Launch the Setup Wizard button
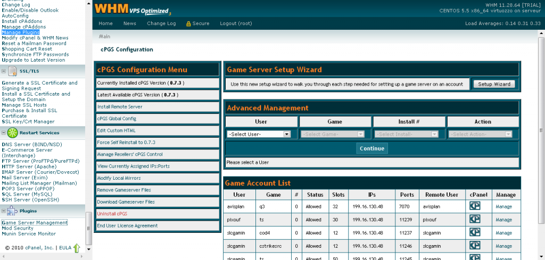This screenshot has width=545, height=260. coord(494,84)
